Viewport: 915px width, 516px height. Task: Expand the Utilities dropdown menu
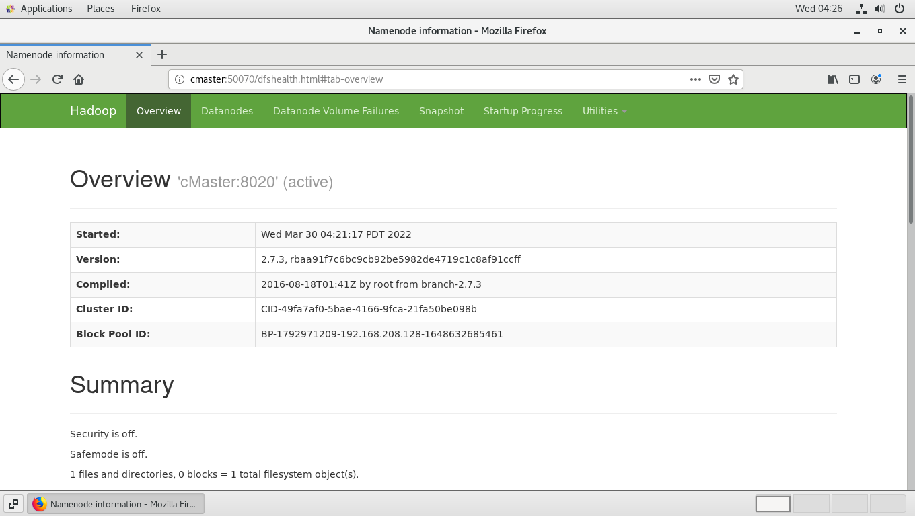(x=604, y=111)
